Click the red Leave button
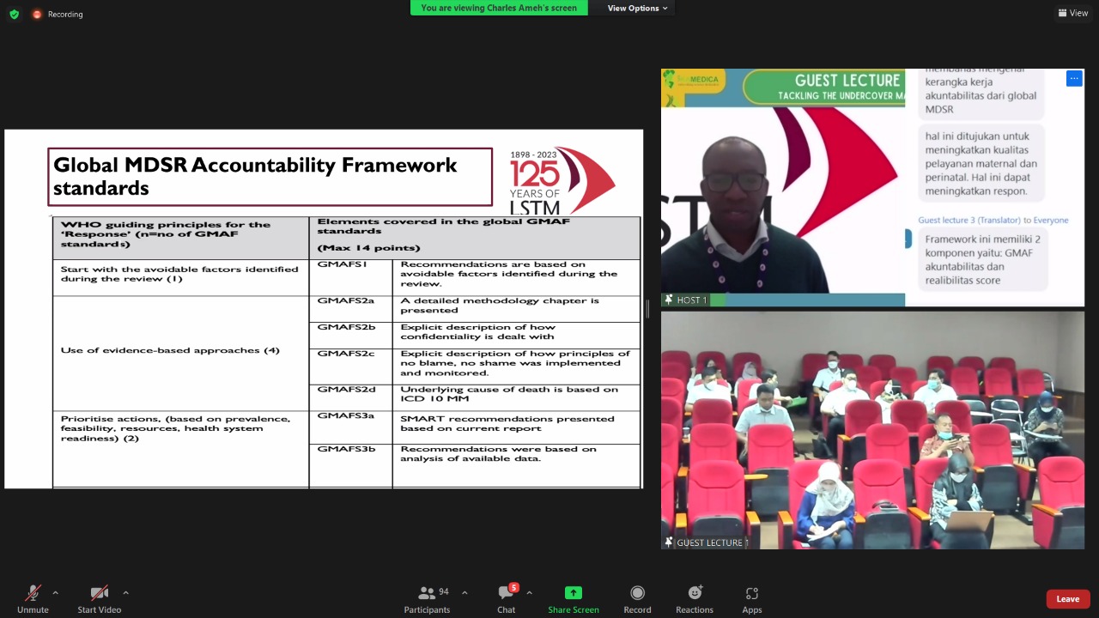The height and width of the screenshot is (618, 1099). (1067, 599)
